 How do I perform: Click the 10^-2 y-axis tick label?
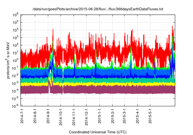(15, 76)
